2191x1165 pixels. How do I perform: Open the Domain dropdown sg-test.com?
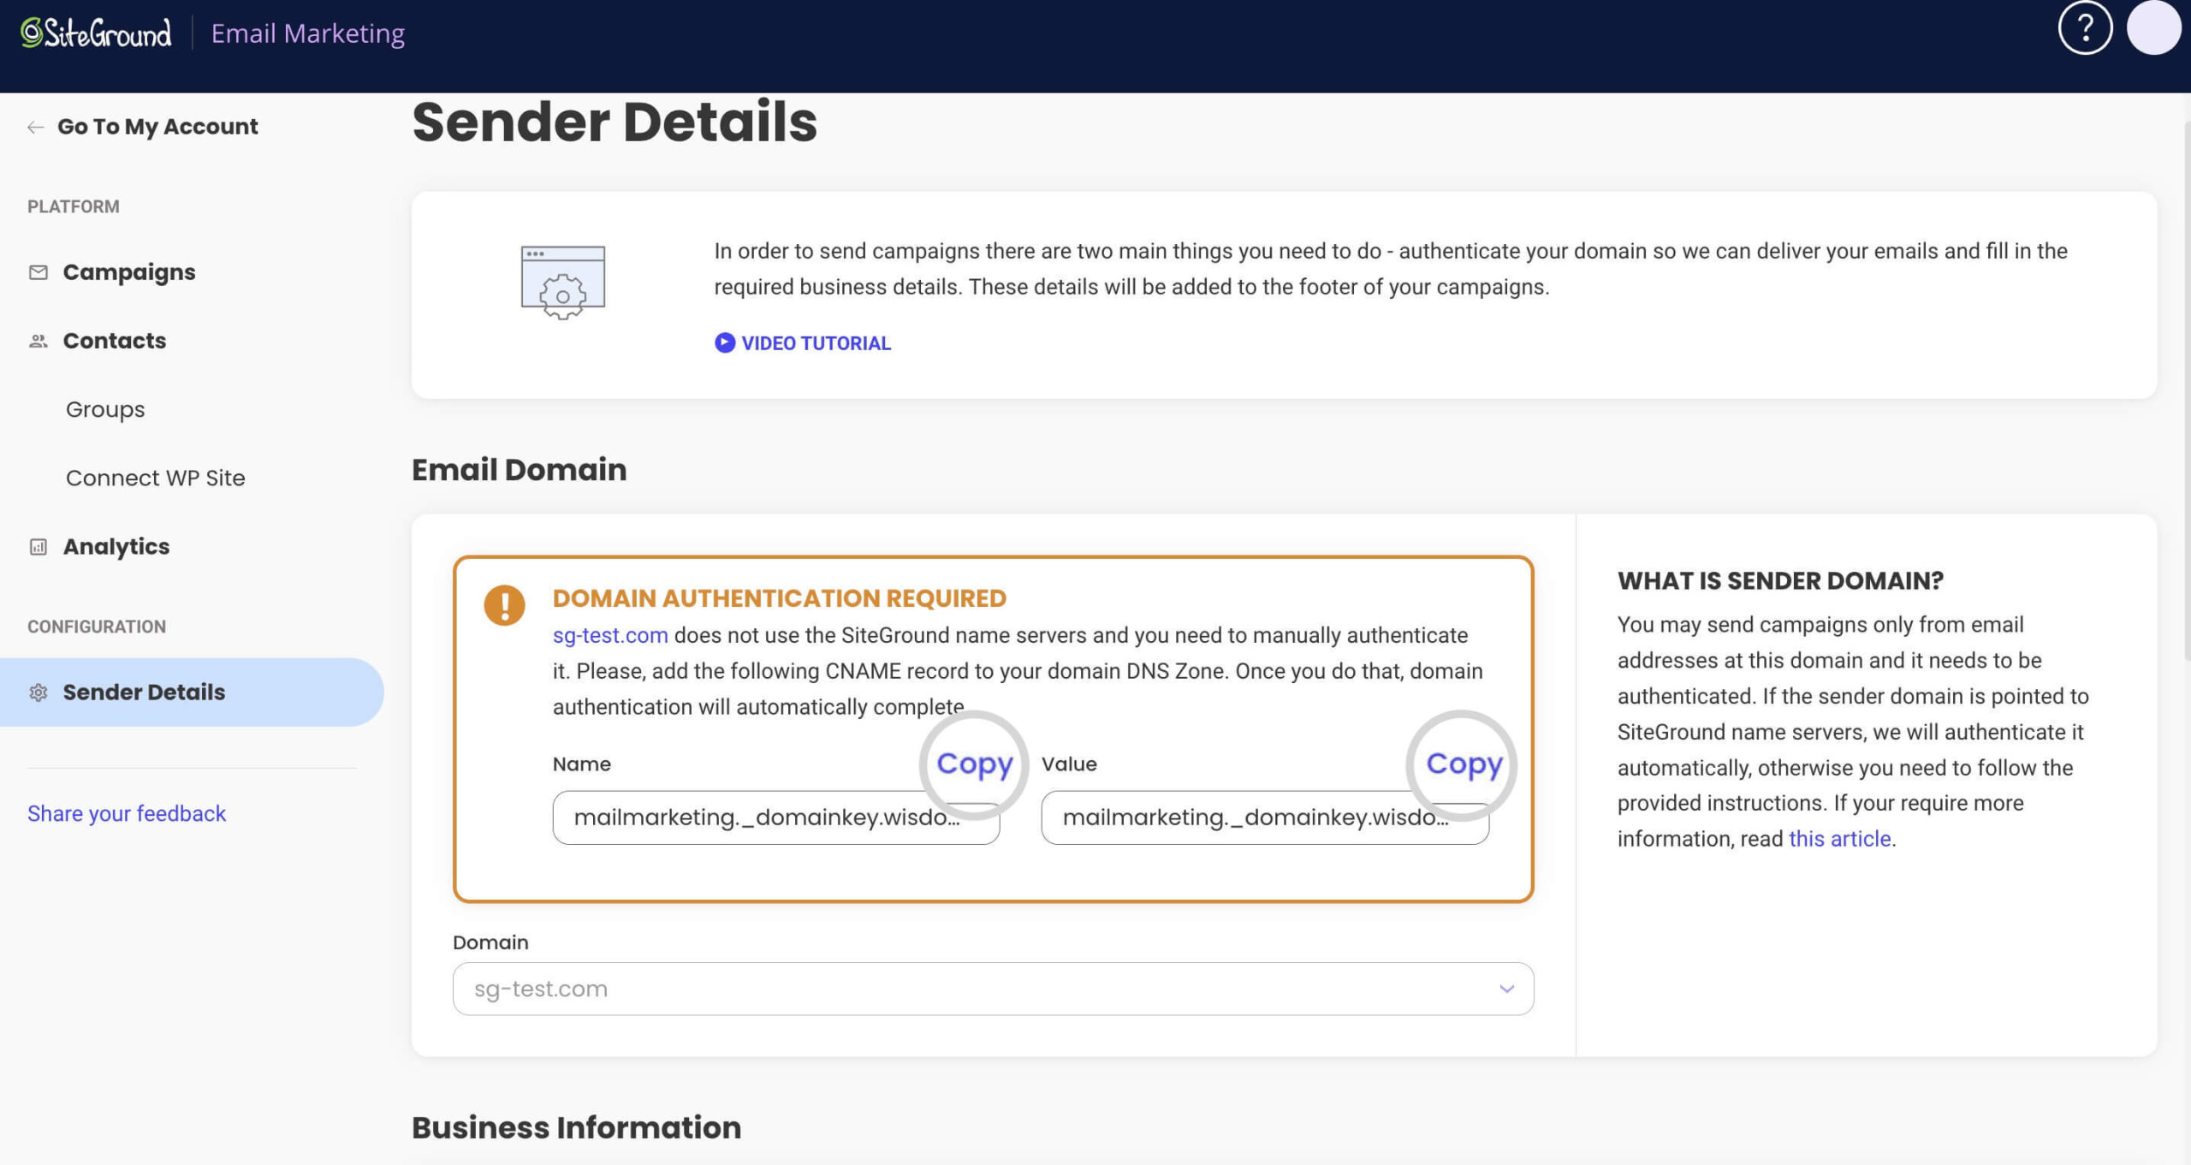993,989
